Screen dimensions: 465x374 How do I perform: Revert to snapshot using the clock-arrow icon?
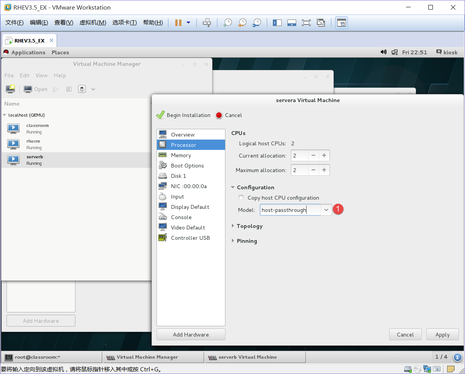pos(242,23)
